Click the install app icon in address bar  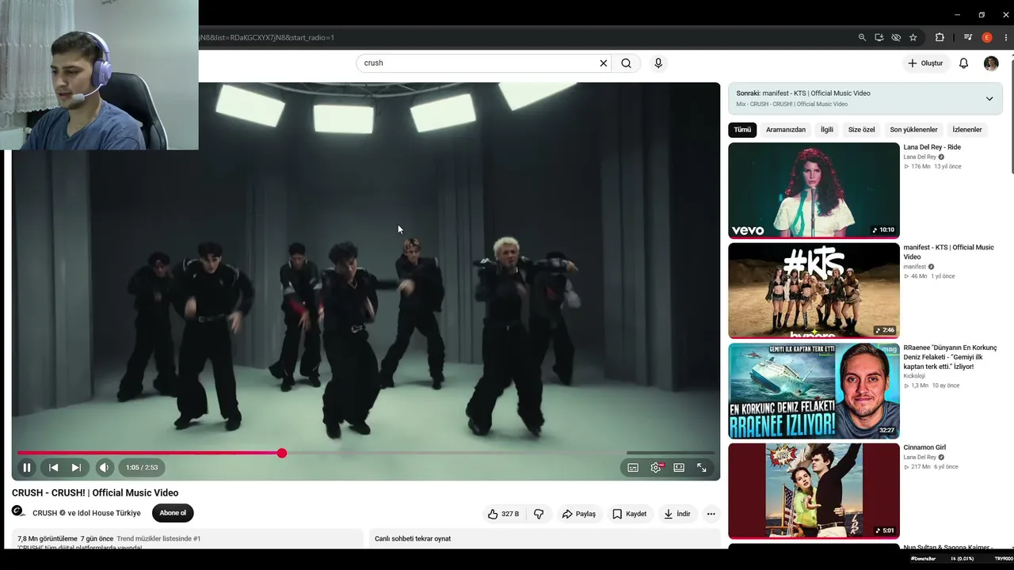[x=879, y=37]
